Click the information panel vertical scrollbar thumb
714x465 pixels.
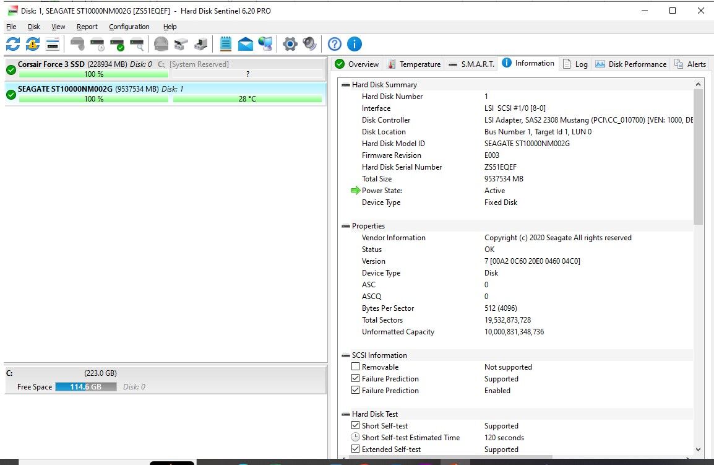(698, 157)
